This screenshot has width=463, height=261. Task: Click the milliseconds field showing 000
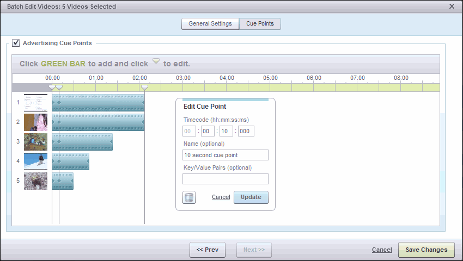coord(246,131)
